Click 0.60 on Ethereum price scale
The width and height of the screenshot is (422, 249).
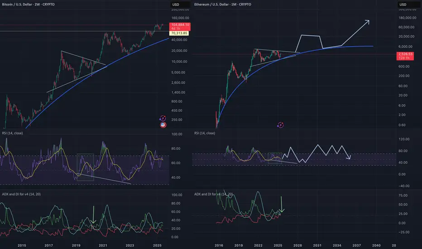402,125
